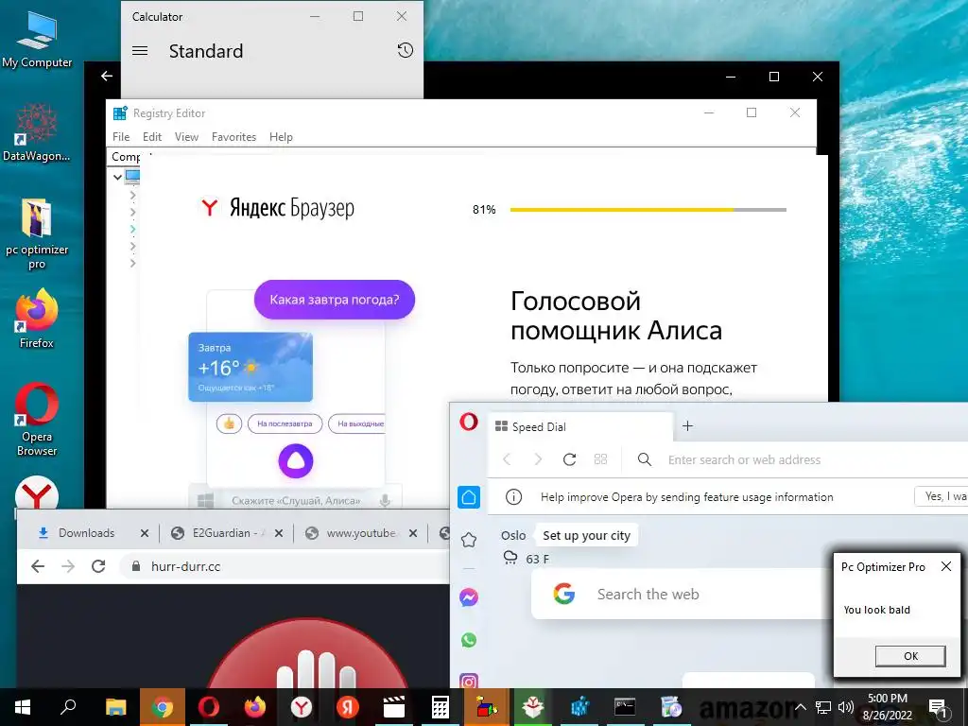Open the View menu in Registry Editor

coord(186,136)
